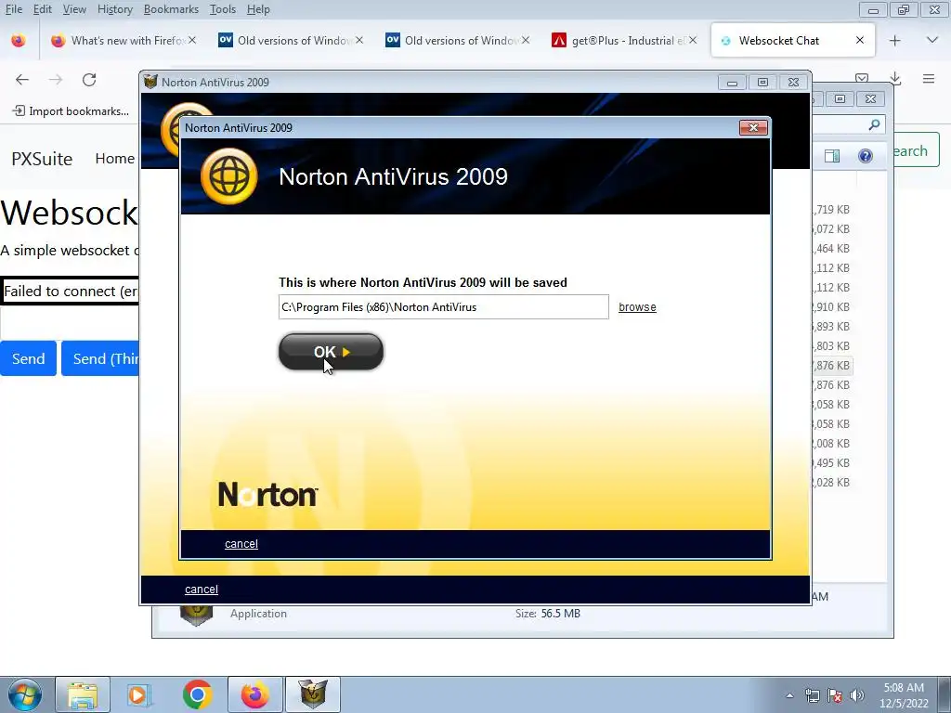Click Explorer search magnifier icon
The image size is (951, 713).
(874, 124)
